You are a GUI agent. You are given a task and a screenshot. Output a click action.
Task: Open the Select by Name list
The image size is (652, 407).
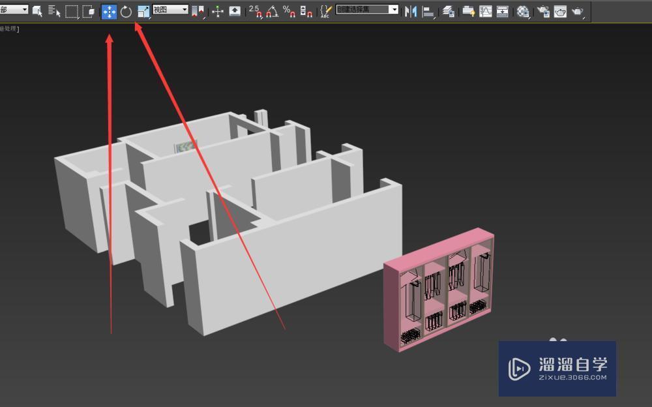[54, 11]
